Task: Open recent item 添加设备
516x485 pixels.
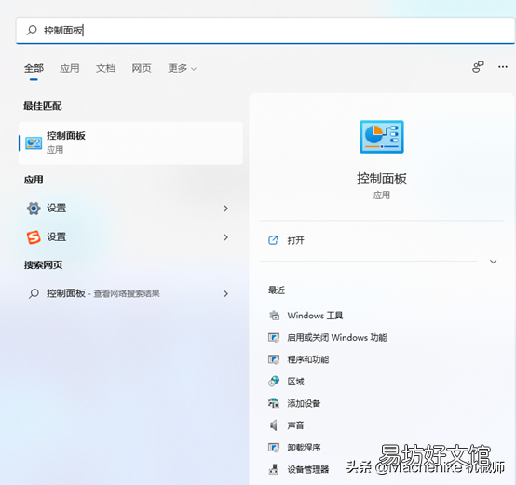Action: [x=304, y=403]
